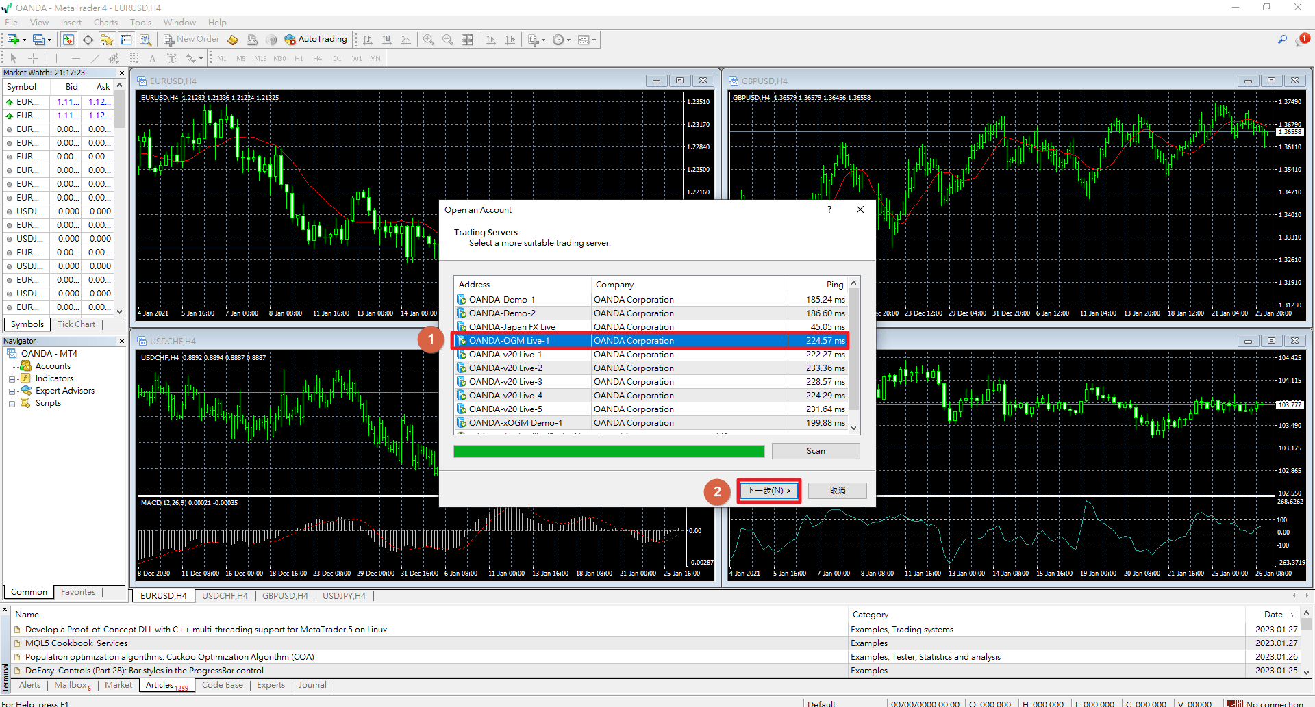This screenshot has width=1315, height=707.
Task: Select the OANDA-v20 Live-3 server row
Action: pos(651,382)
